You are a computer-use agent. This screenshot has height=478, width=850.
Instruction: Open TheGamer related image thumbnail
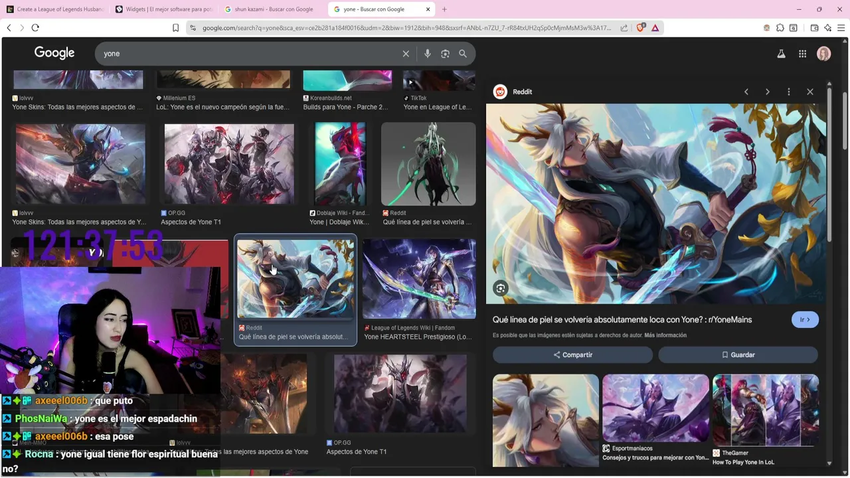[766, 410]
